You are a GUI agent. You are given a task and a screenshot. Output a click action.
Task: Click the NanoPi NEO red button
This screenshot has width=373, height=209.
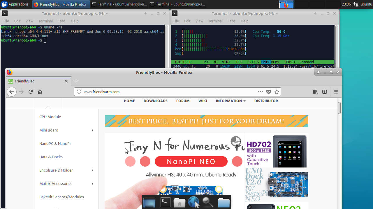tap(191, 161)
